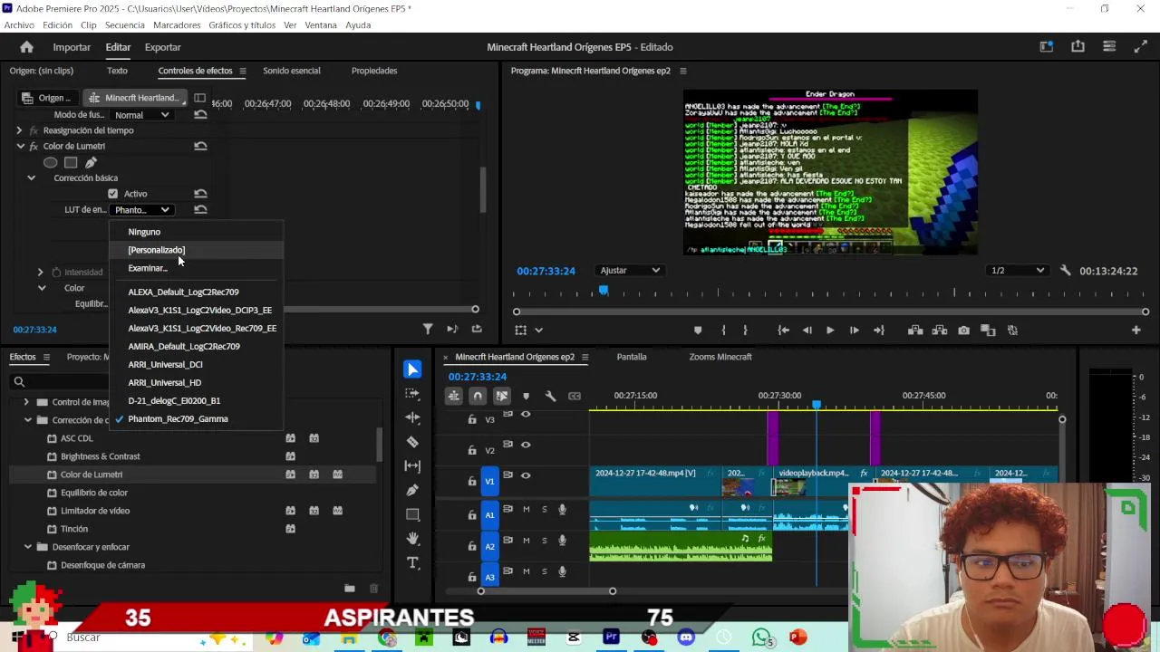Screen dimensions: 1160x652
Task: Draw a free mask with the pen icon
Action: coord(91,163)
